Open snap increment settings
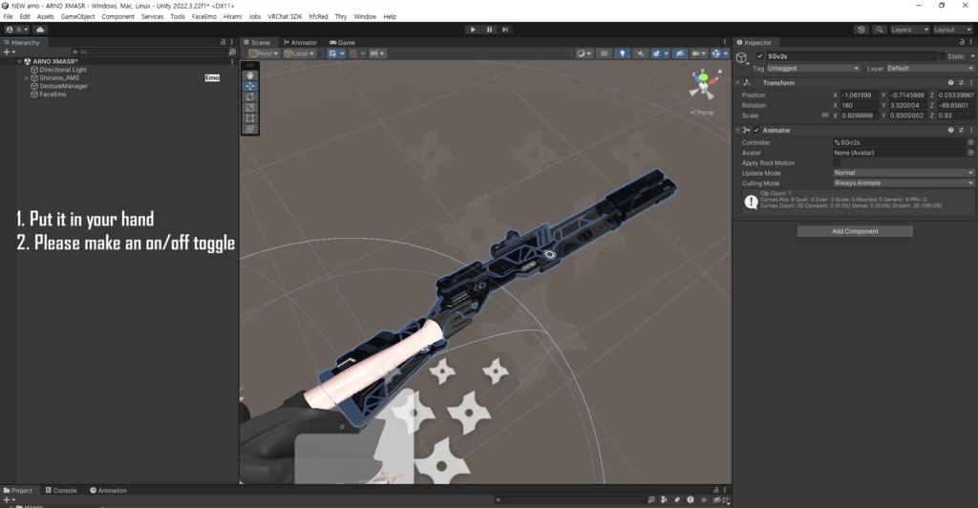This screenshot has height=508, width=978. (377, 53)
